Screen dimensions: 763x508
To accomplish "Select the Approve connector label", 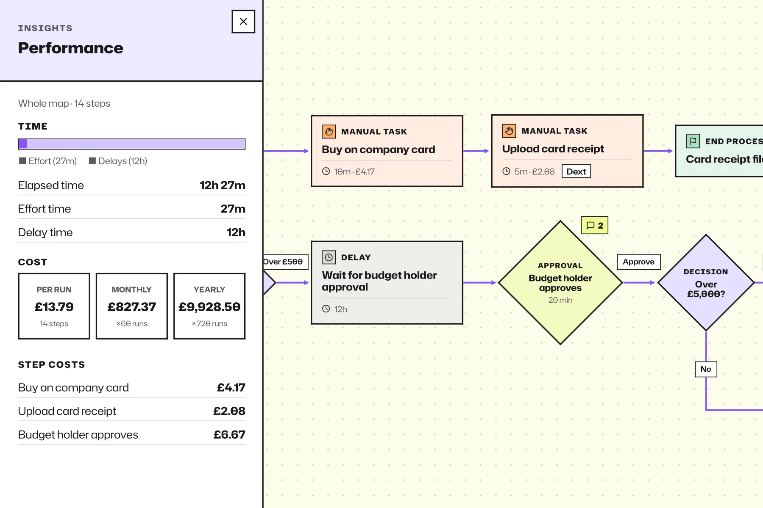I will [x=638, y=262].
